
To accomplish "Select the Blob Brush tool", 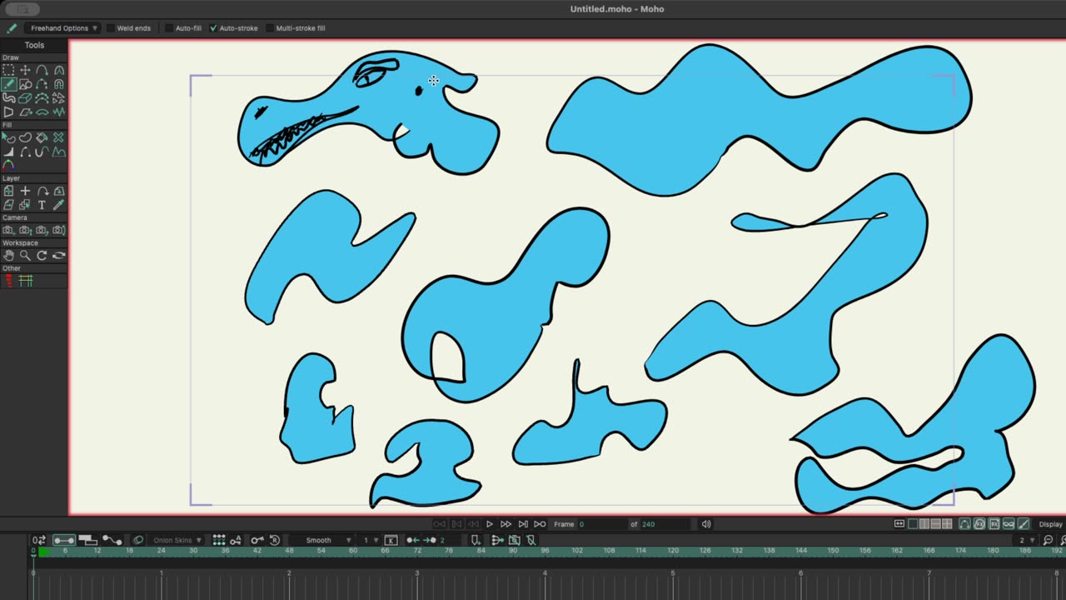I will (x=8, y=97).
